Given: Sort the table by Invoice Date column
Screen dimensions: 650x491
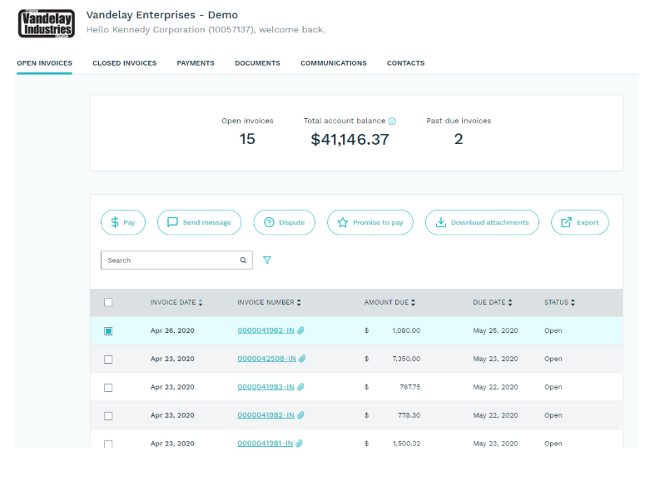Looking at the screenshot, I should (x=176, y=302).
